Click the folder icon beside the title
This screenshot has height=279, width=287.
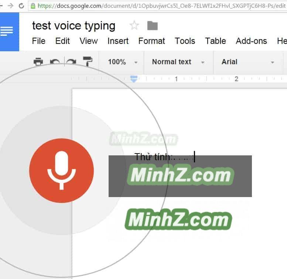coord(152,25)
